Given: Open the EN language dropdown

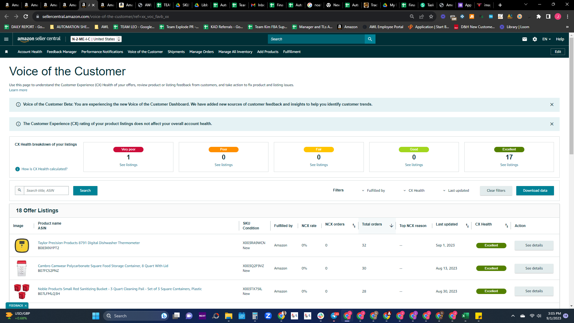Looking at the screenshot, I should pyautogui.click(x=546, y=39).
